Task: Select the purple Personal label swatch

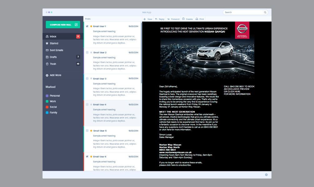Action: (47, 96)
